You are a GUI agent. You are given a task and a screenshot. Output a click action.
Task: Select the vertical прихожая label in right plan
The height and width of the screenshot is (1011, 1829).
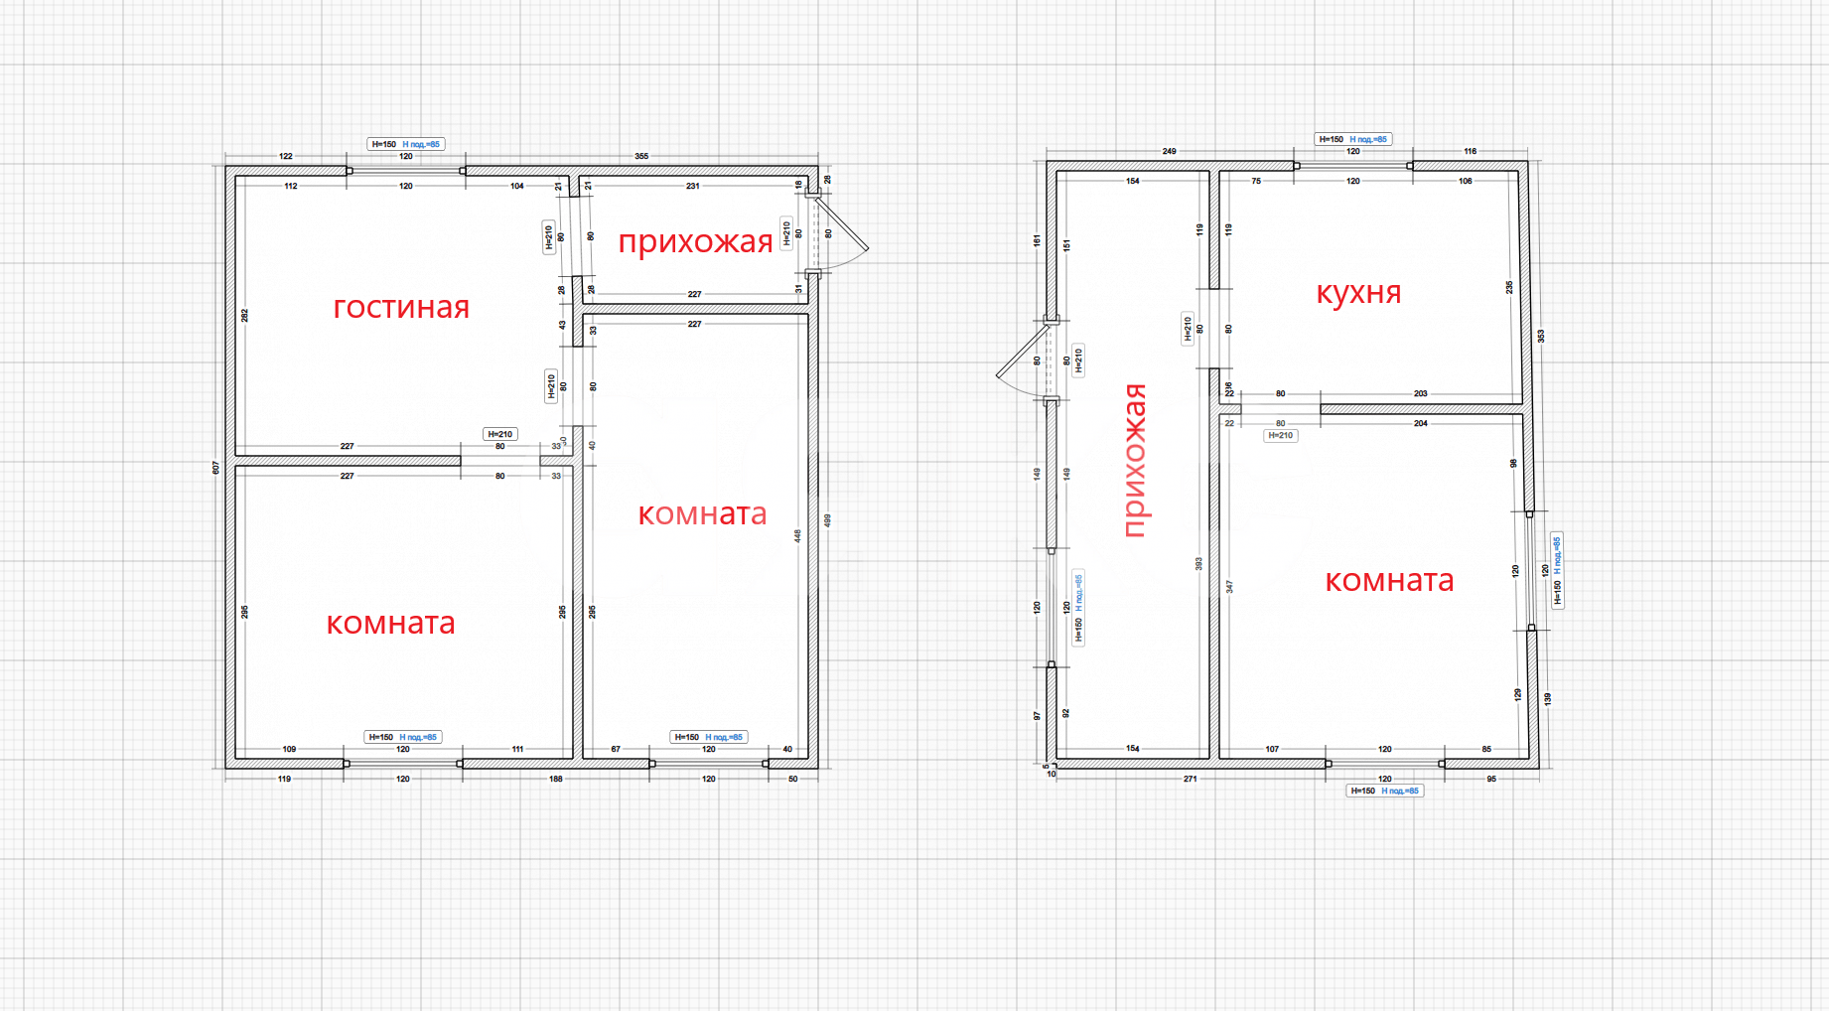pyautogui.click(x=1134, y=461)
